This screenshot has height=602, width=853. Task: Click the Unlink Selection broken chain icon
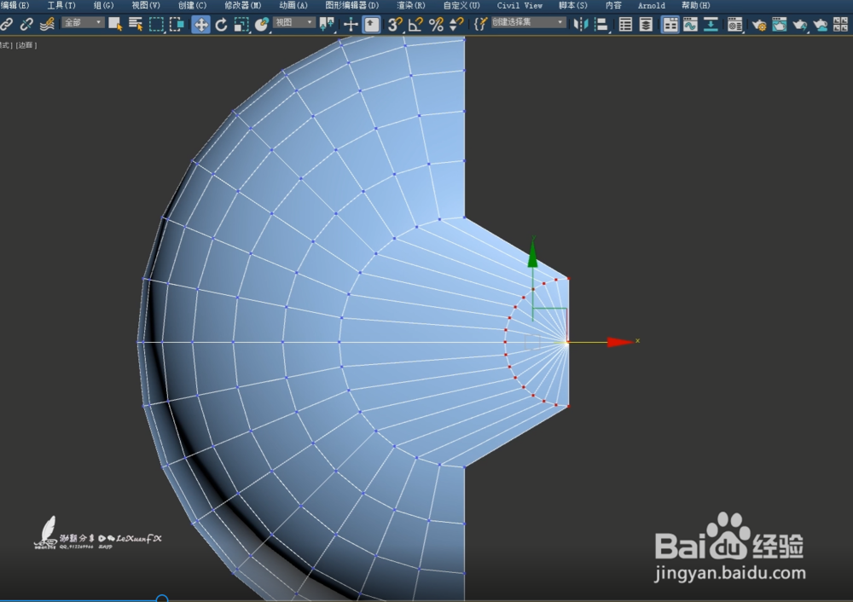tap(26, 24)
